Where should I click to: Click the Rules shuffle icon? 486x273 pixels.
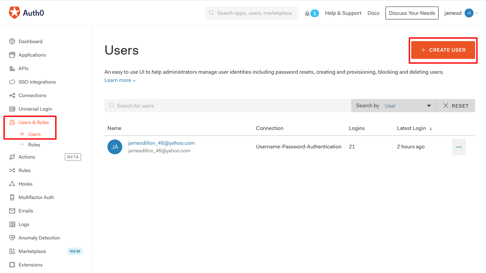(x=12, y=170)
